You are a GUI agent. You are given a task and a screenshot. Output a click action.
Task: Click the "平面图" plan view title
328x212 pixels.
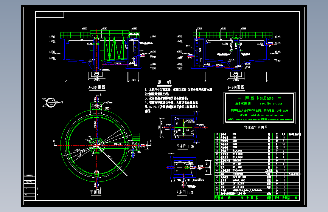tap(96, 192)
